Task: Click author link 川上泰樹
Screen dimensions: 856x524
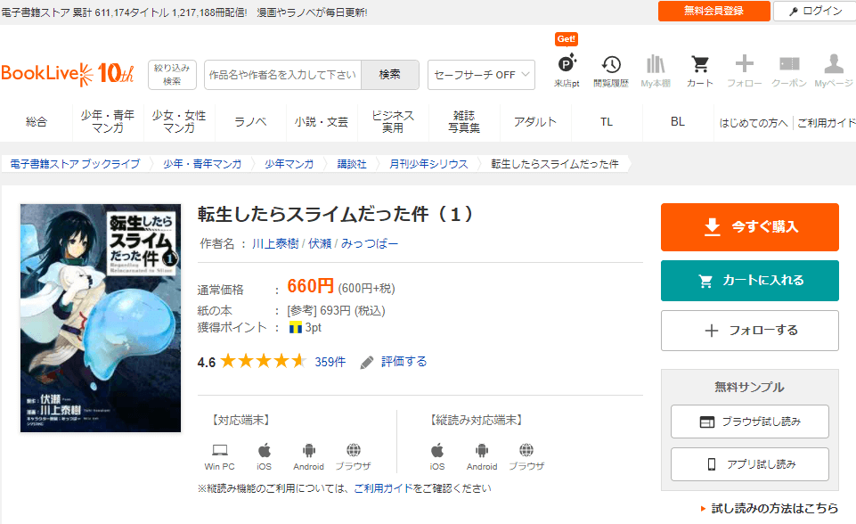Action: pyautogui.click(x=275, y=243)
